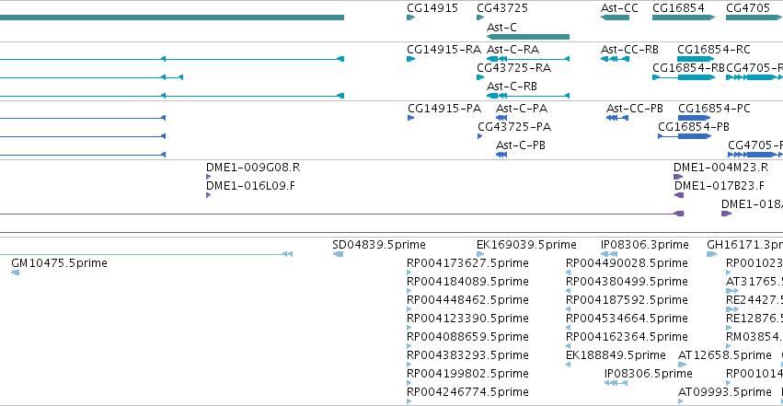Open transcript CG14915-RA
This screenshot has width=783, height=406.
(x=410, y=59)
